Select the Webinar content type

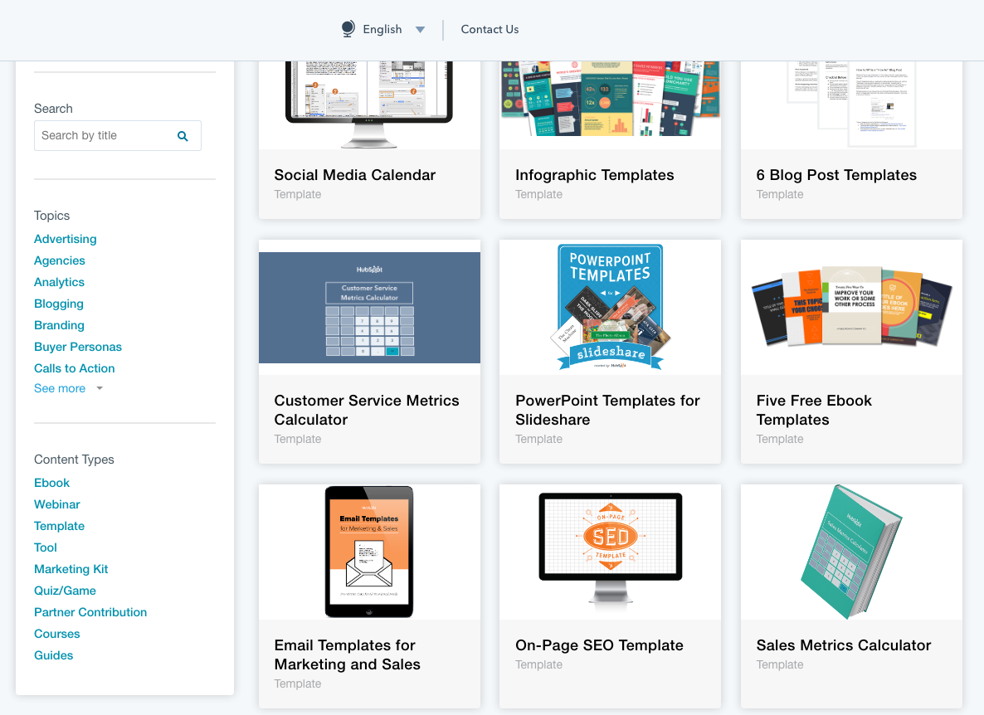click(56, 504)
